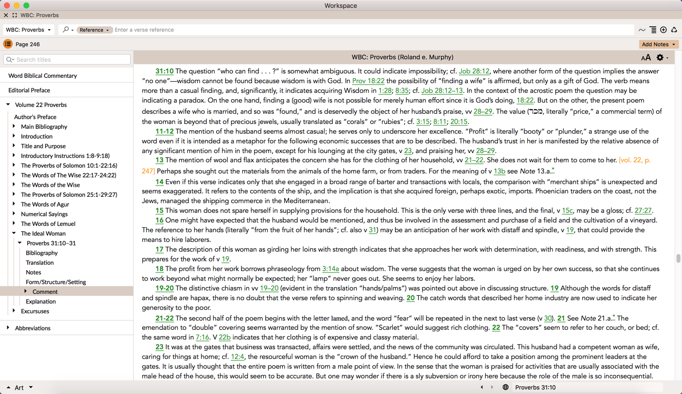Expand the Introduction node
The image size is (682, 394).
click(x=14, y=136)
